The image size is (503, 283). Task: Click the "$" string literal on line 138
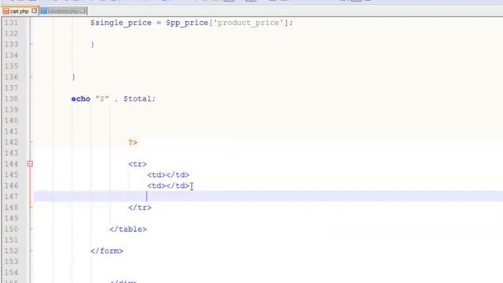coord(102,99)
